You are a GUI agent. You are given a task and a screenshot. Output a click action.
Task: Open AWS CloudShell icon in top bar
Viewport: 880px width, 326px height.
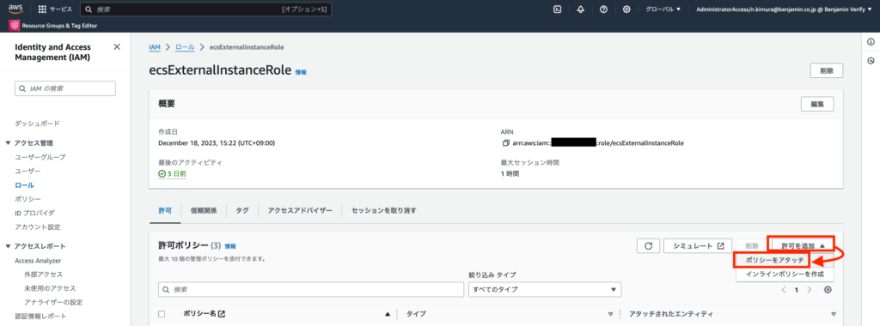557,9
